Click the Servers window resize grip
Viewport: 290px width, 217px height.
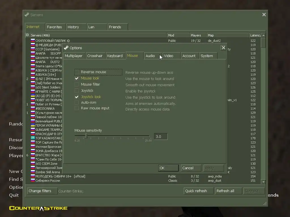pos(265,203)
